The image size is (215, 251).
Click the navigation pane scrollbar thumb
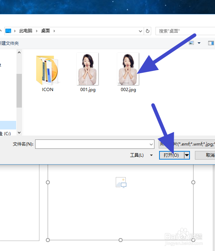[19, 91]
